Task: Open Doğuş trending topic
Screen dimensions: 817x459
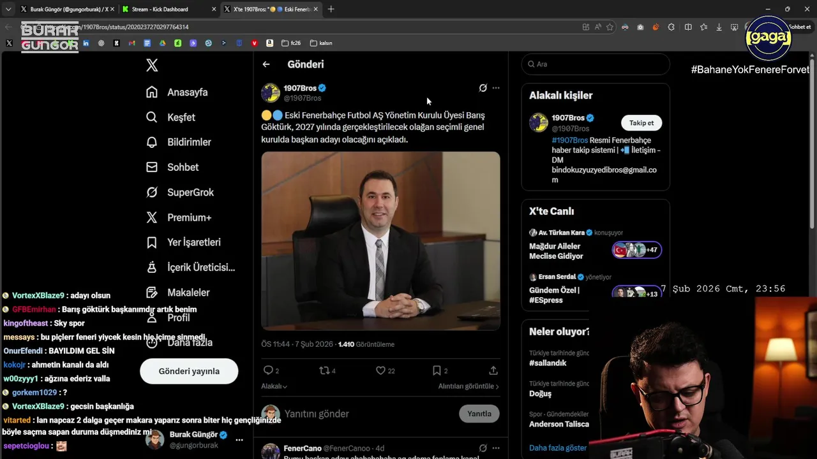Action: tap(540, 393)
